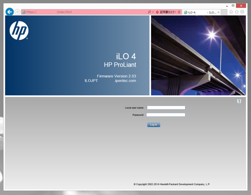Click the address bar URL text
Image resolution: width=251 pixels, height=195 pixels.
[x=49, y=12]
